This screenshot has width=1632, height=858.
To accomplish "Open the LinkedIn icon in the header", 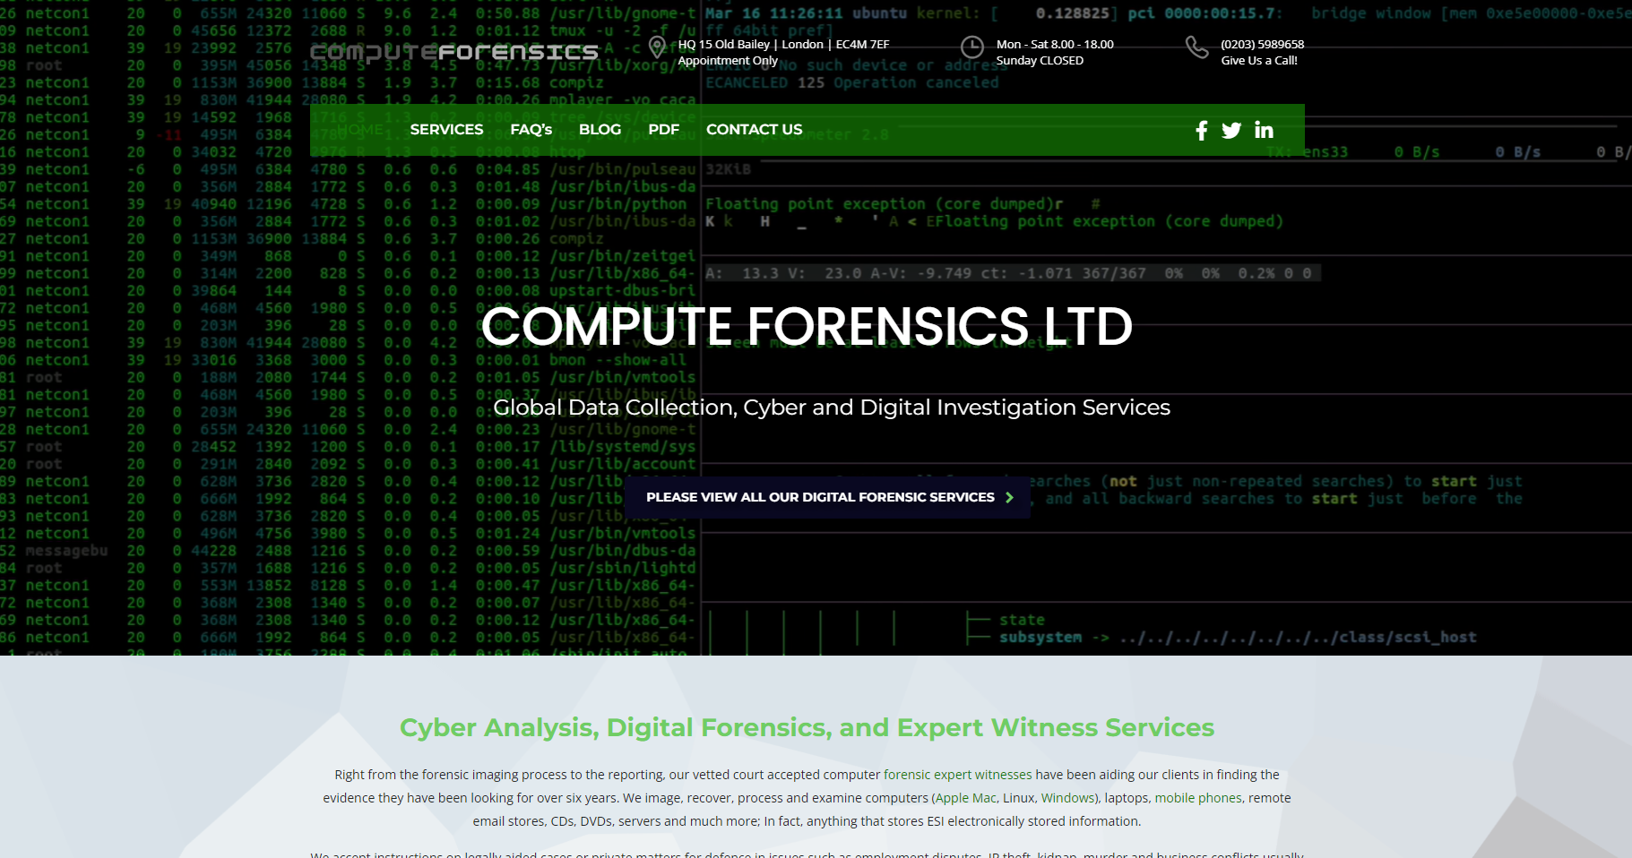I will click(1264, 130).
